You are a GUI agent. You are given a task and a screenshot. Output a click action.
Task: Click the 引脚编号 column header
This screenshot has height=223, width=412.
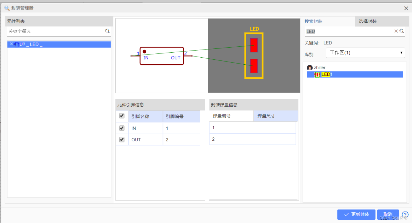tap(182, 116)
